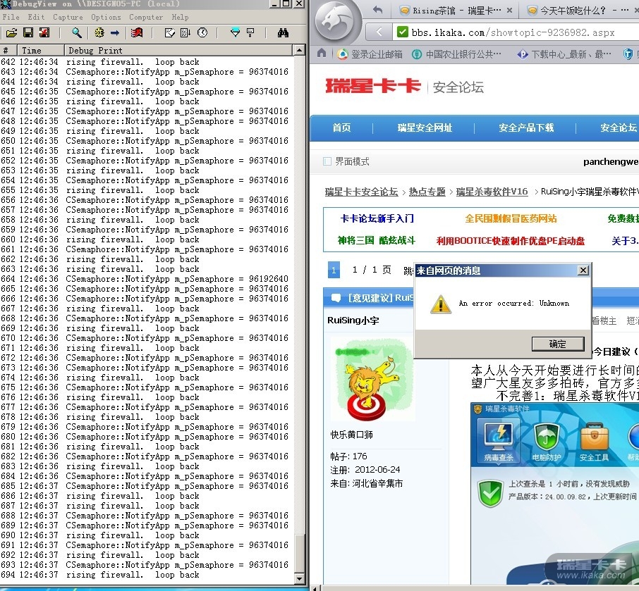Click the DebugView scrollbar up arrow
Image resolution: width=639 pixels, height=591 pixels.
(x=300, y=50)
